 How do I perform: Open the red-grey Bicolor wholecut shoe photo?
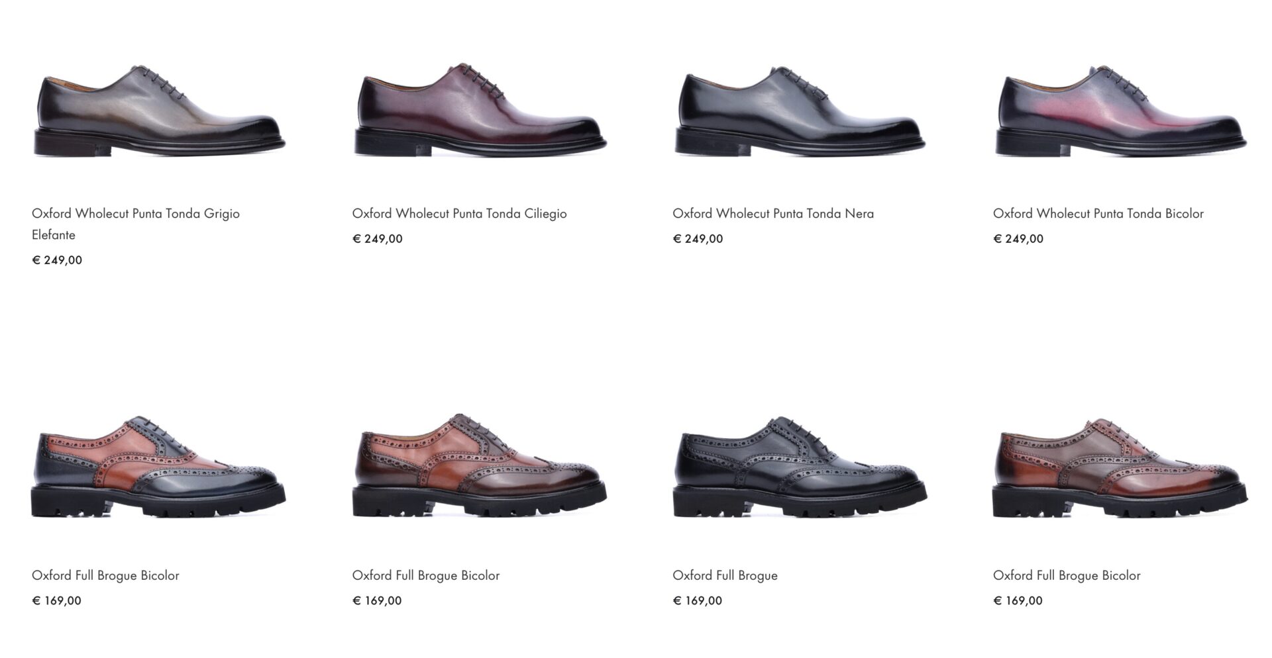pos(1120,110)
